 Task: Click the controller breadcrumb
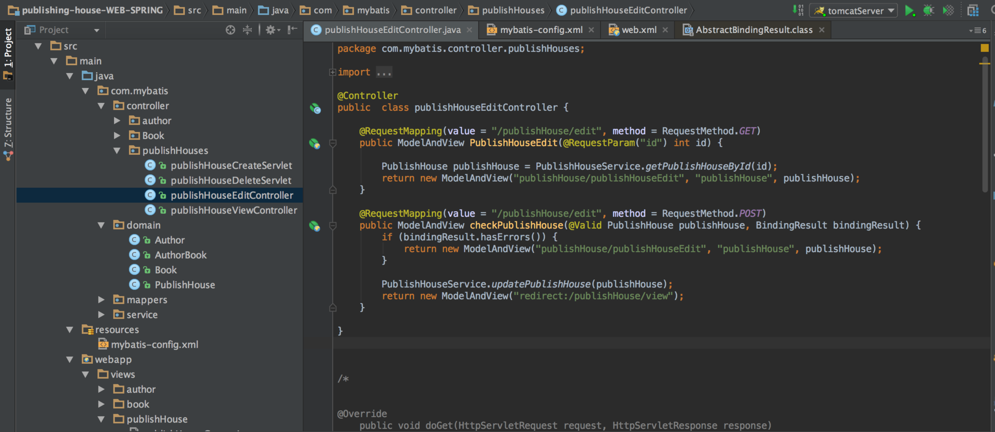pyautogui.click(x=429, y=10)
